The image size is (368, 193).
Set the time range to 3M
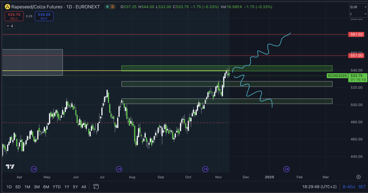[x=36, y=187]
